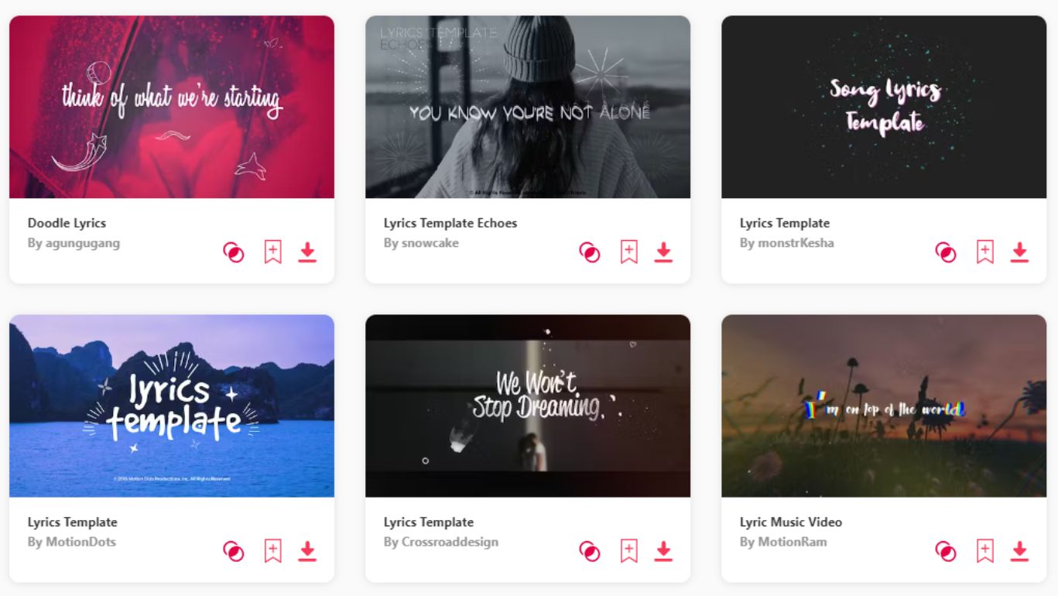The width and height of the screenshot is (1058, 596).
Task: Download the Lyric Music Video template
Action: click(1019, 551)
